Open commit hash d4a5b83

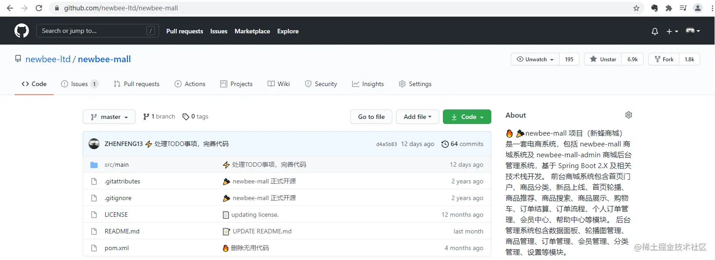(x=386, y=144)
